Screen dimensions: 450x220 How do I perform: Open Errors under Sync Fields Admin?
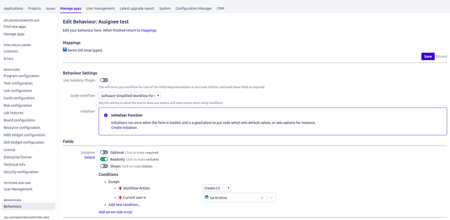click(x=9, y=59)
